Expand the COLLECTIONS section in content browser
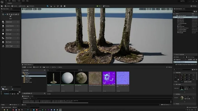Screen dimensions: 198x111 pos(23,94)
